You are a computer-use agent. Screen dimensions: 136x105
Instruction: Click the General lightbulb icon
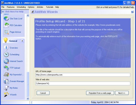click(5, 40)
